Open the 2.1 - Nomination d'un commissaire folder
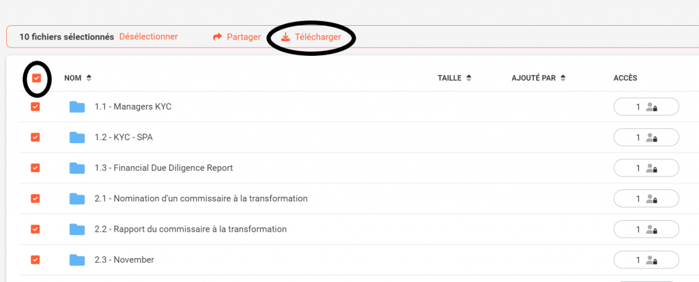Viewport: 699px width, 282px height. 201,198
